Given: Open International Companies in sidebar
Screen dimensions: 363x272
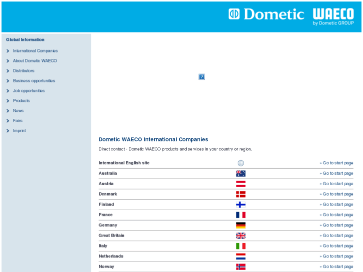Looking at the screenshot, I should coord(35,51).
